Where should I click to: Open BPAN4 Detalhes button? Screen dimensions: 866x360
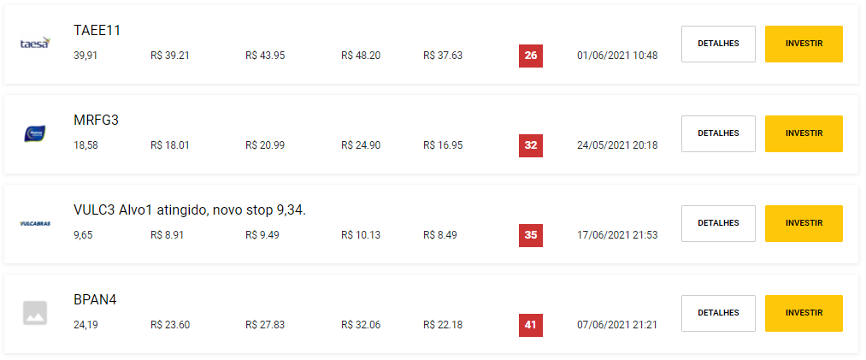718,313
